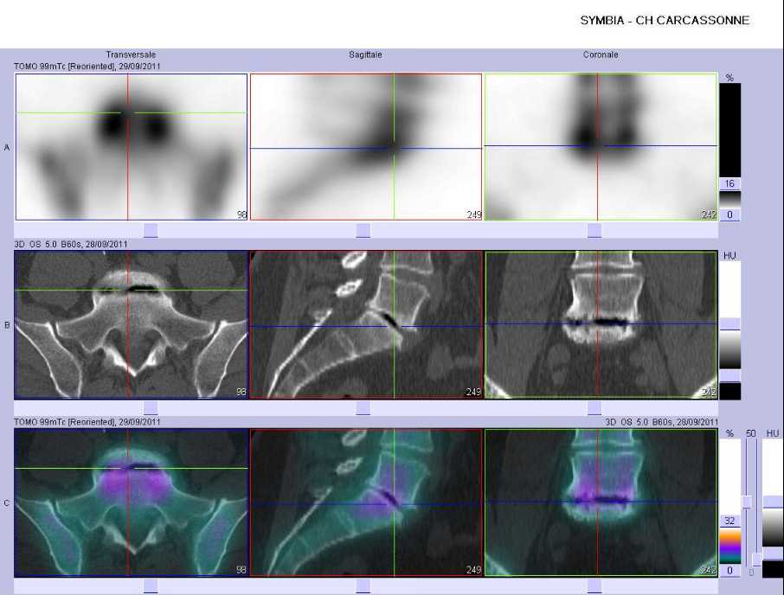
Task: Click slice slider thumb under row B coronal
Action: [x=594, y=408]
